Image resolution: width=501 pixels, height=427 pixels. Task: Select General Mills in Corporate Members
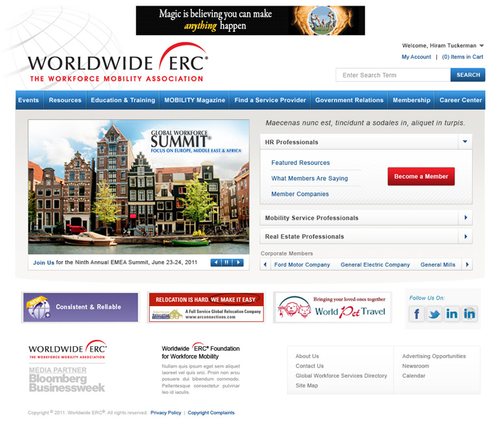438,264
